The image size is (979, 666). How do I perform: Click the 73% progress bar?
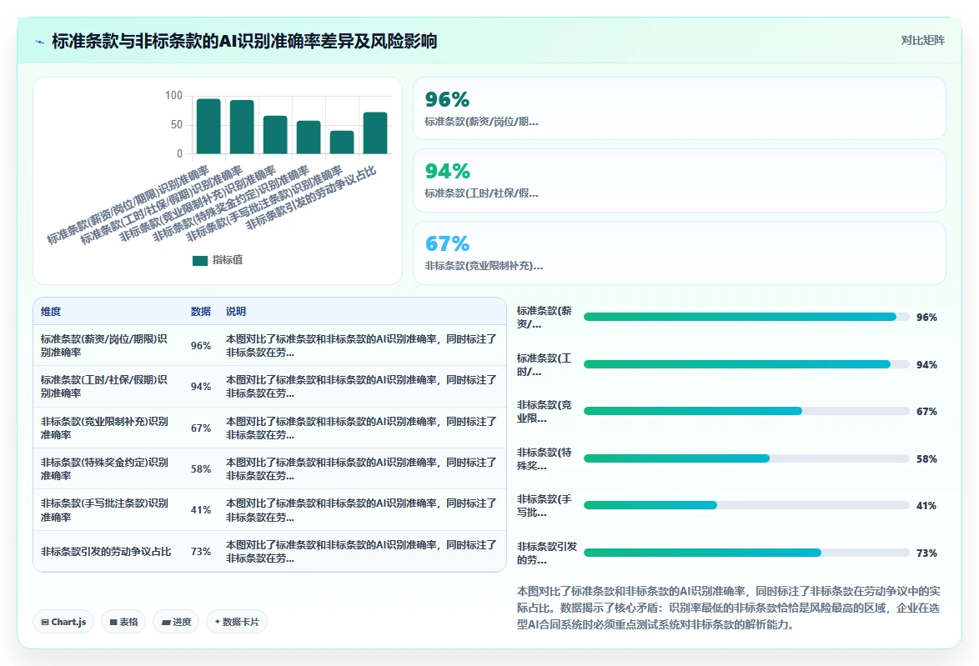point(746,553)
